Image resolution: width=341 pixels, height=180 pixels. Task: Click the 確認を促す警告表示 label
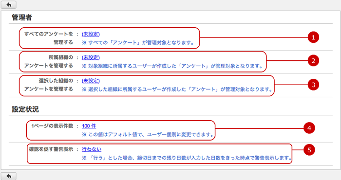click(51, 149)
